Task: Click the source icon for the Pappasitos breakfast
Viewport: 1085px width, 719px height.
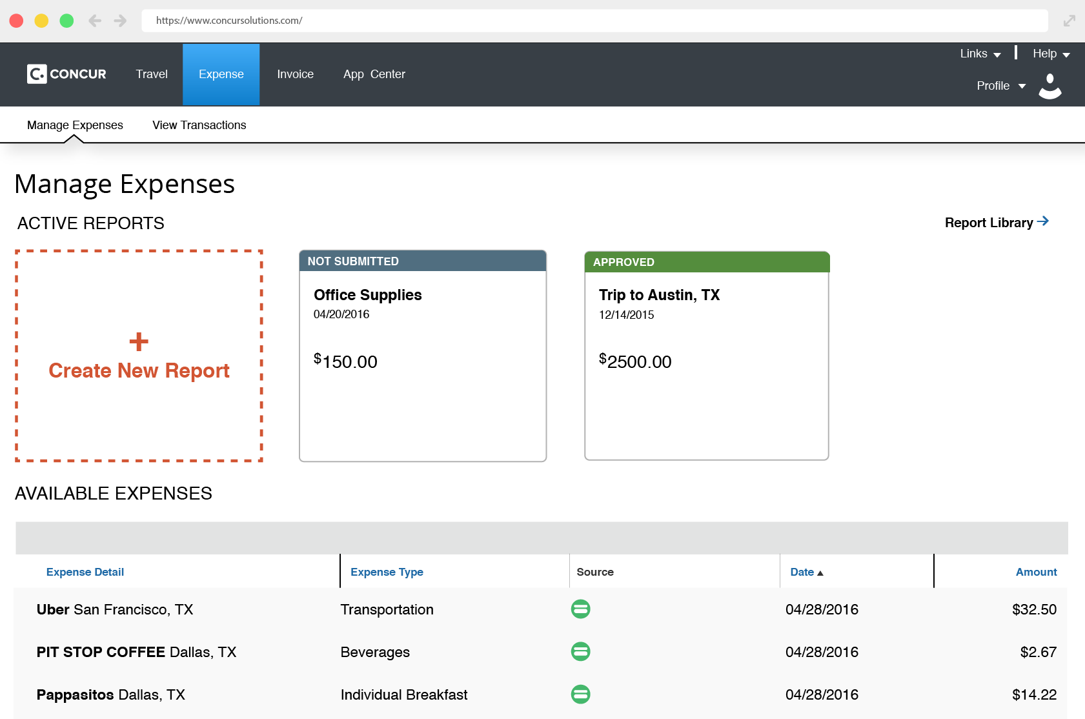Action: (x=580, y=694)
